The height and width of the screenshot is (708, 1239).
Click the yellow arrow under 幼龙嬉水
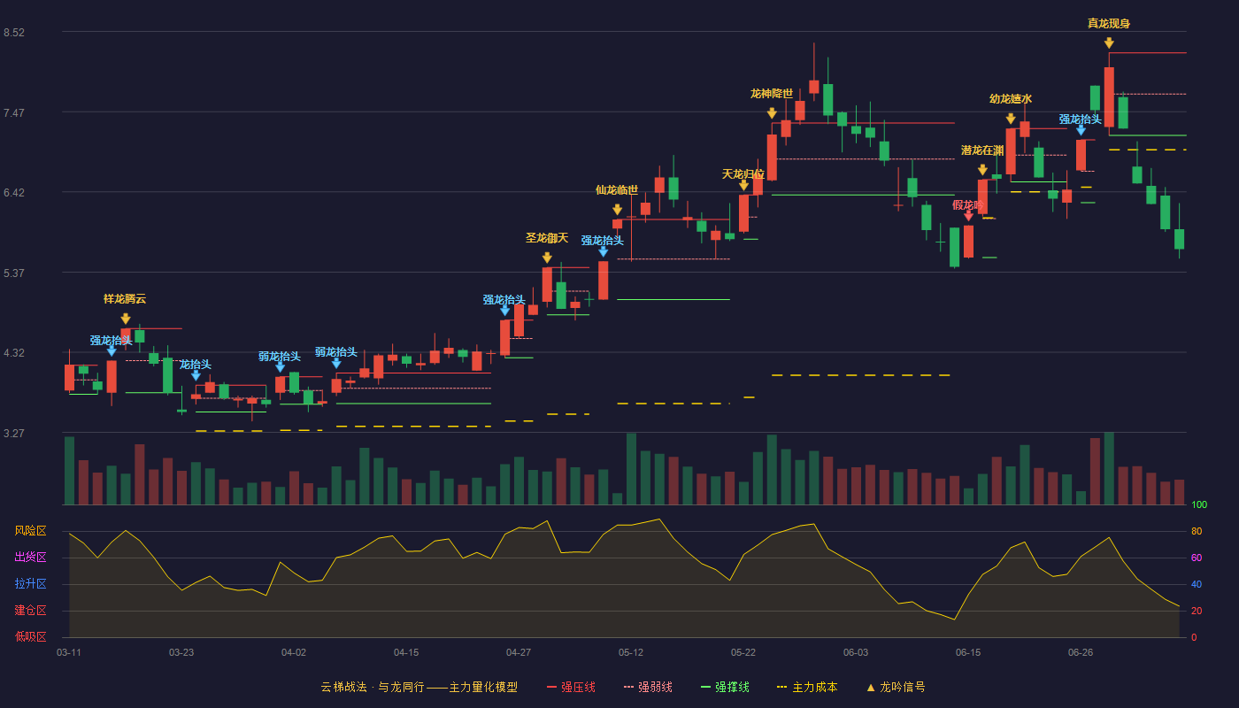click(x=1011, y=119)
